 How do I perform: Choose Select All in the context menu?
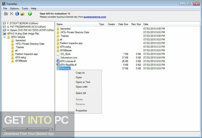point(85,93)
